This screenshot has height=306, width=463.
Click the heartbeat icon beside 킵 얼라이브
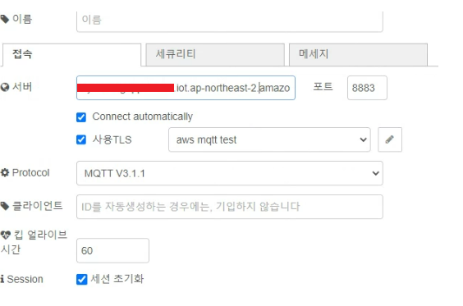click(6, 235)
